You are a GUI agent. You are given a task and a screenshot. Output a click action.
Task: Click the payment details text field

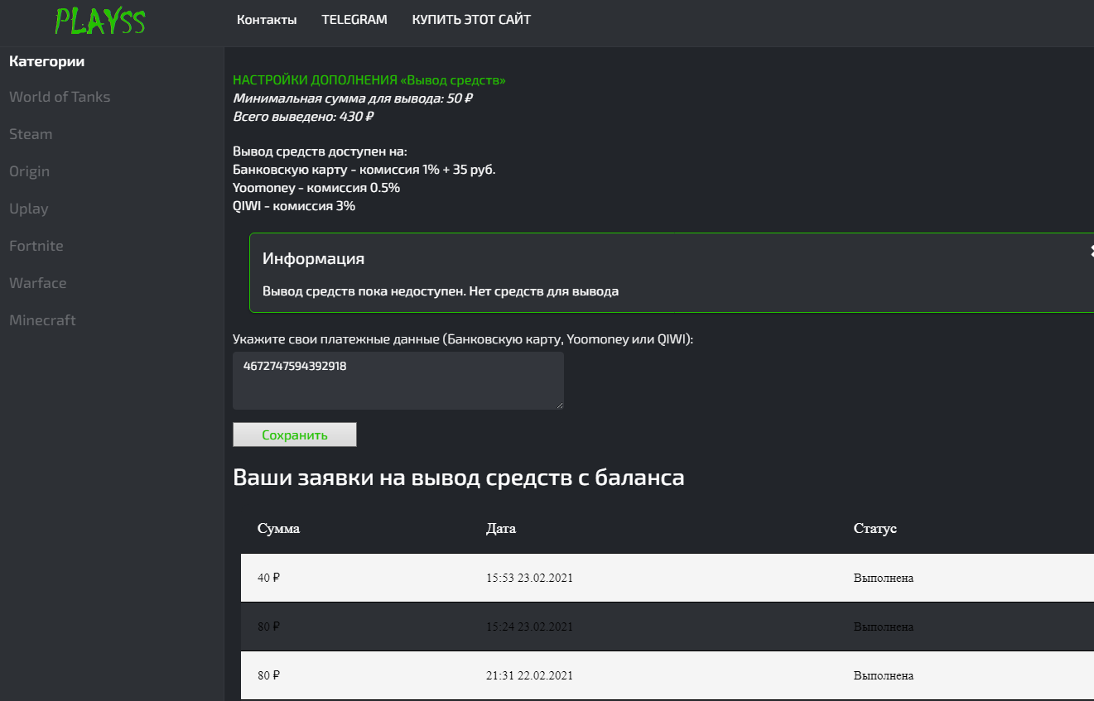(398, 380)
